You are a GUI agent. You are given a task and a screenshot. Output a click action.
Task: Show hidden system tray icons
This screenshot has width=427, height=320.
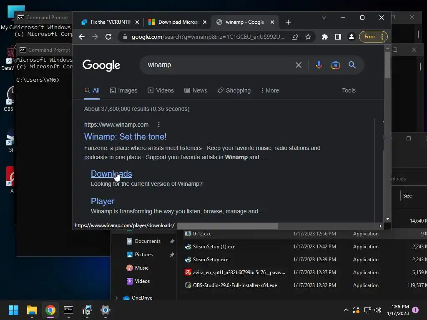tap(346, 310)
